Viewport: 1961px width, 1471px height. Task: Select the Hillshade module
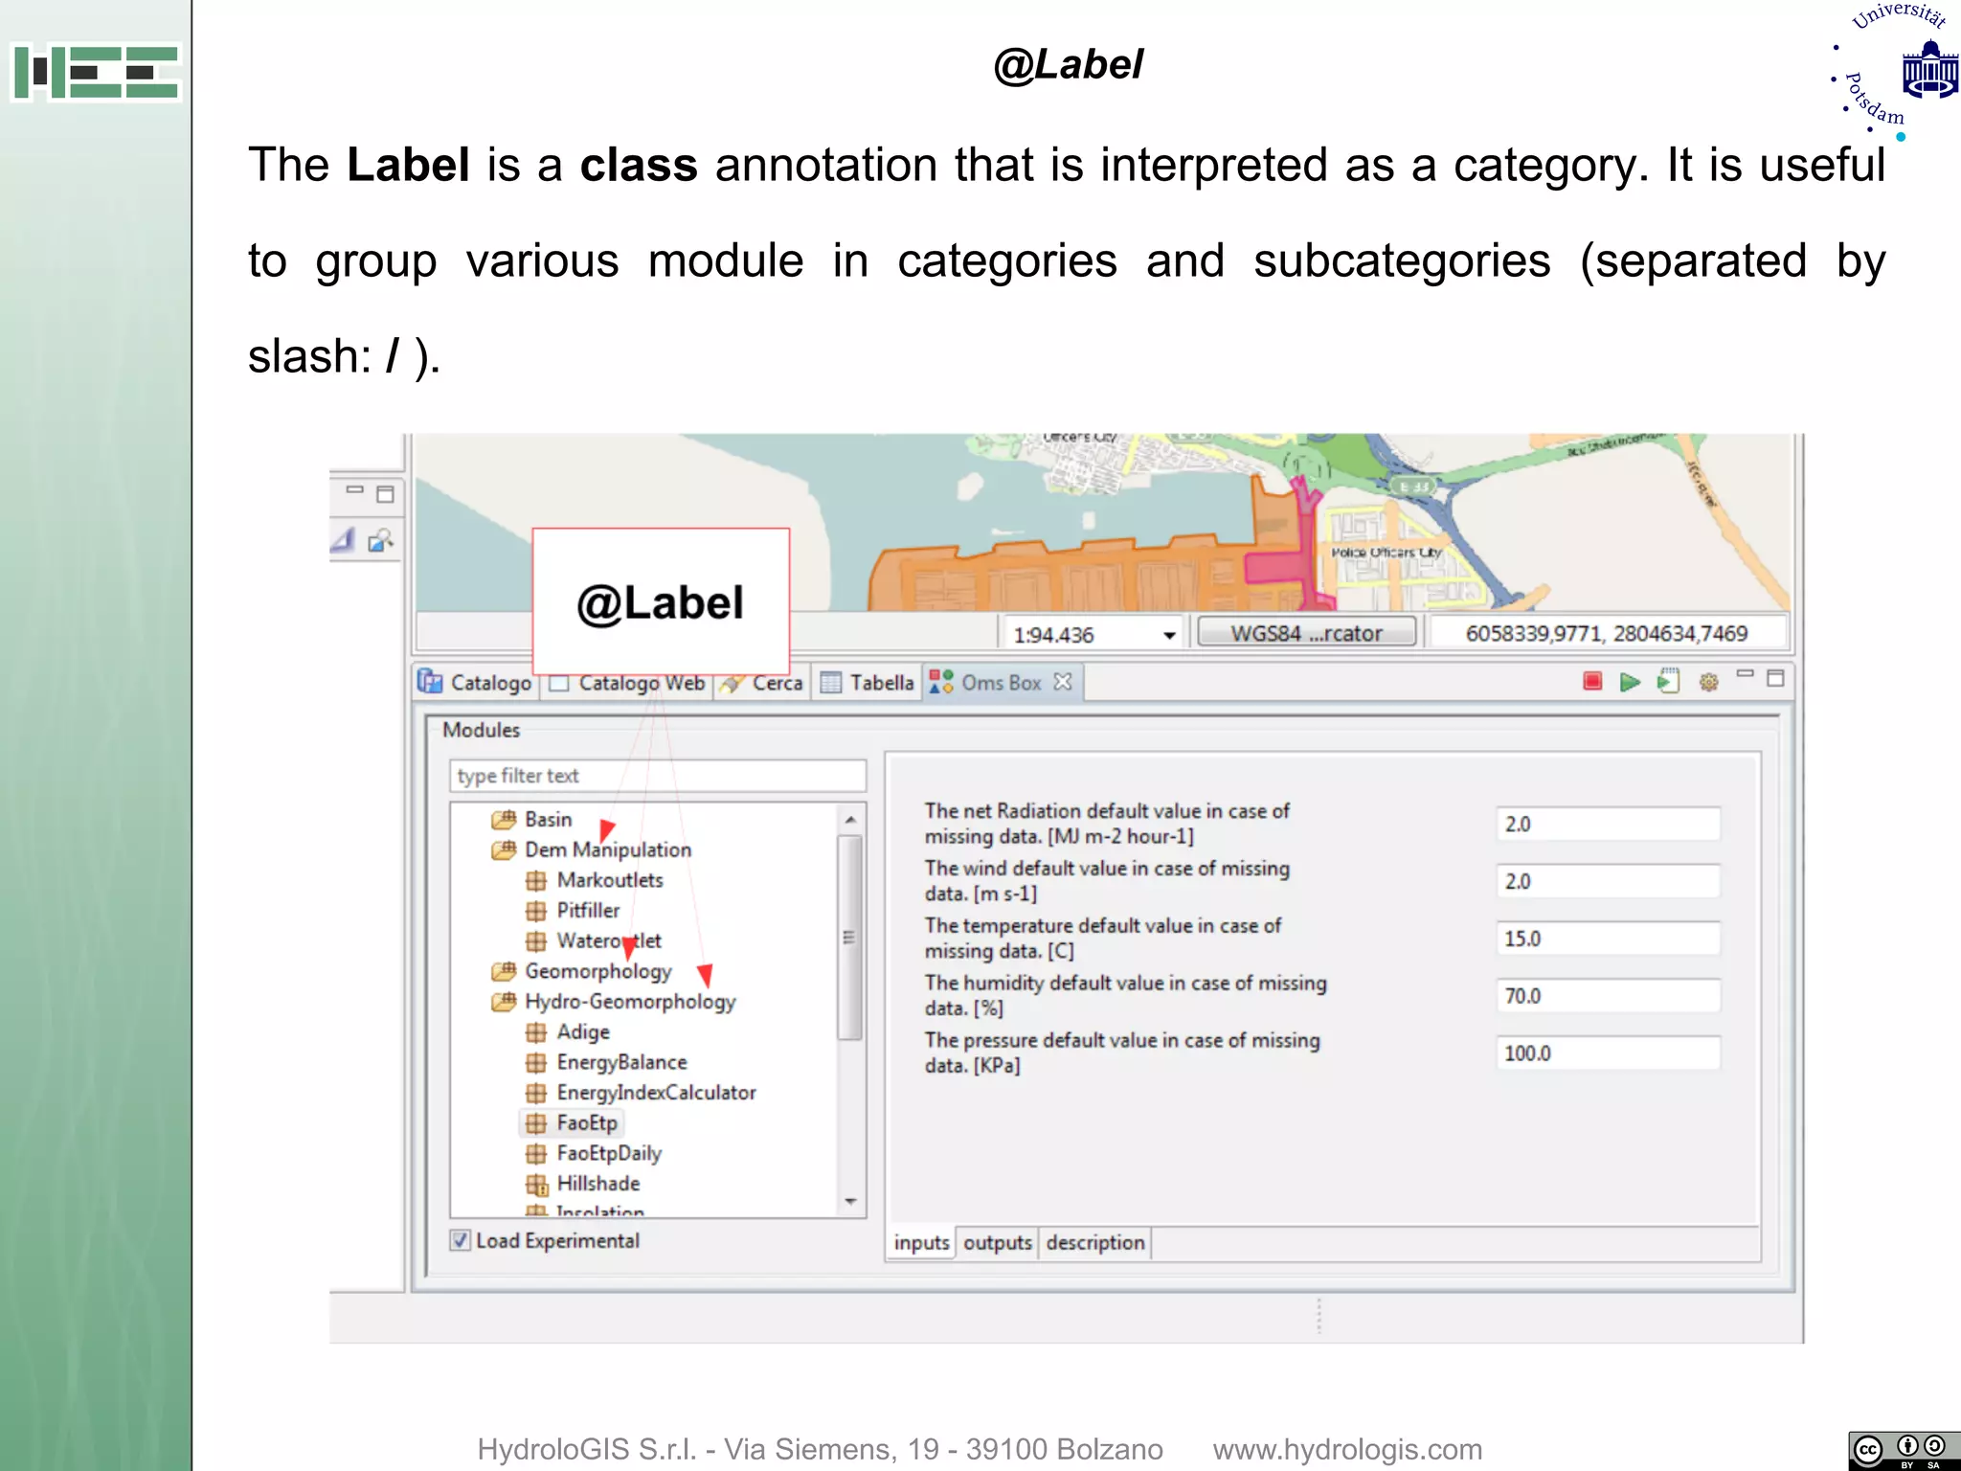(x=598, y=1185)
